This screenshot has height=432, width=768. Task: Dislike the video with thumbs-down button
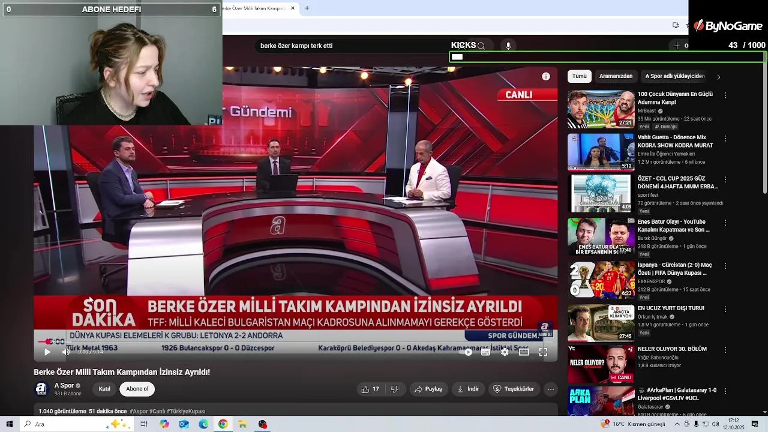point(395,389)
